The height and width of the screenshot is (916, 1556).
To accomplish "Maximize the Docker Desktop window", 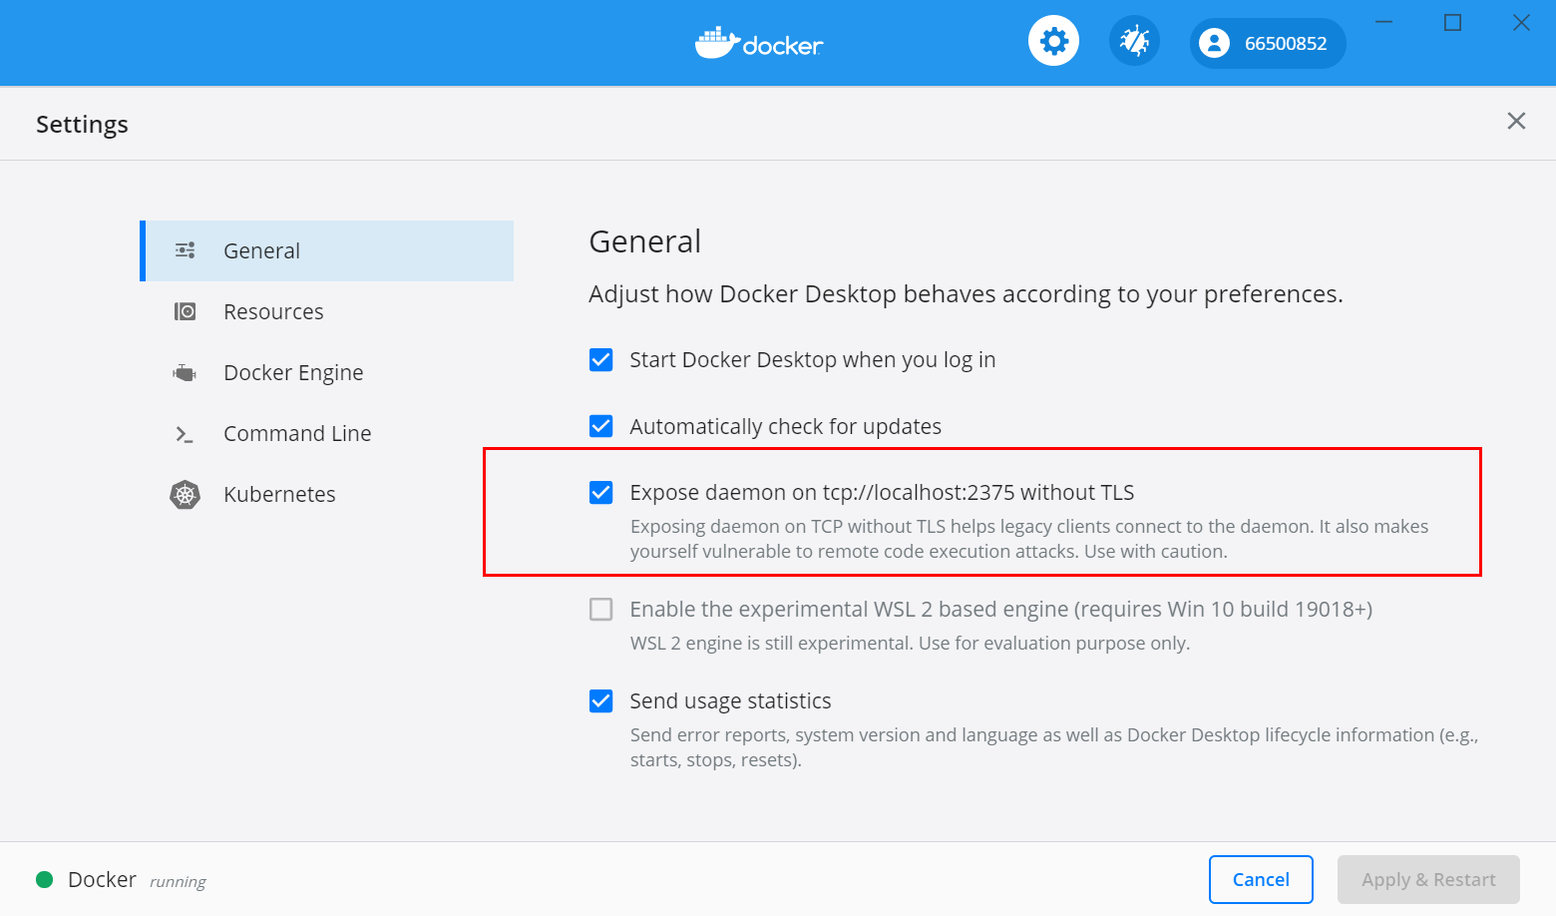I will click(1452, 22).
